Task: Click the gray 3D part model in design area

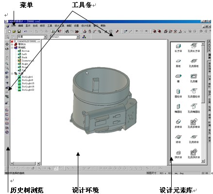Action: [x=104, y=100]
